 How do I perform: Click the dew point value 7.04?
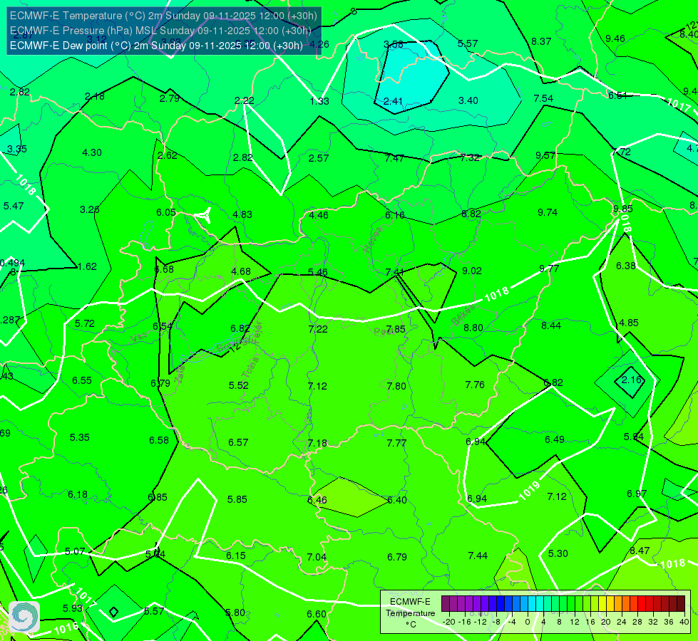tap(317, 558)
